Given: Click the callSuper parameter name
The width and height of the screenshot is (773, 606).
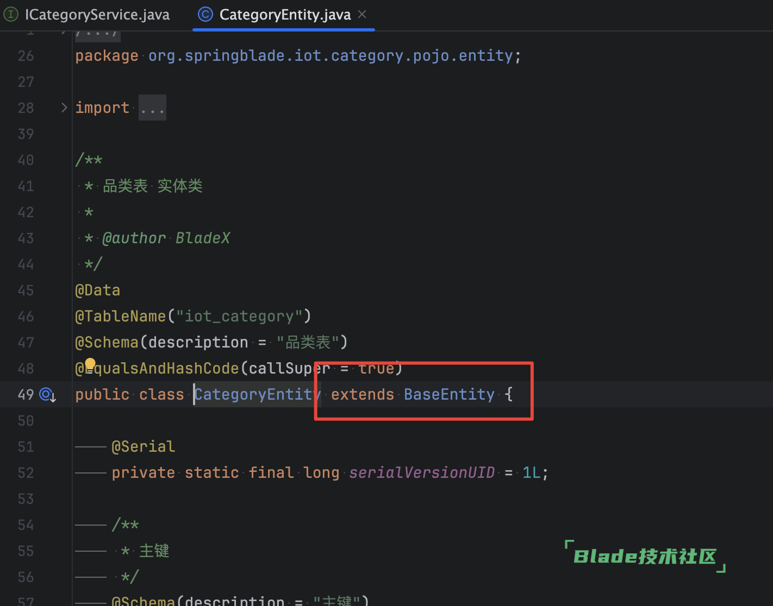Looking at the screenshot, I should click(x=289, y=369).
